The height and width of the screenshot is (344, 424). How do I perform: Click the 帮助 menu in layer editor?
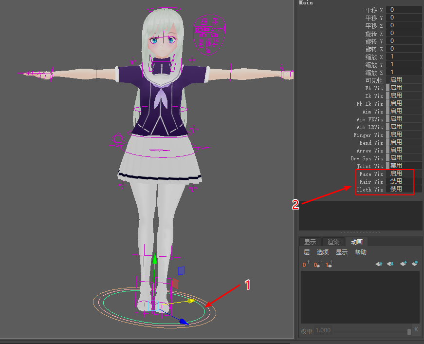point(361,252)
